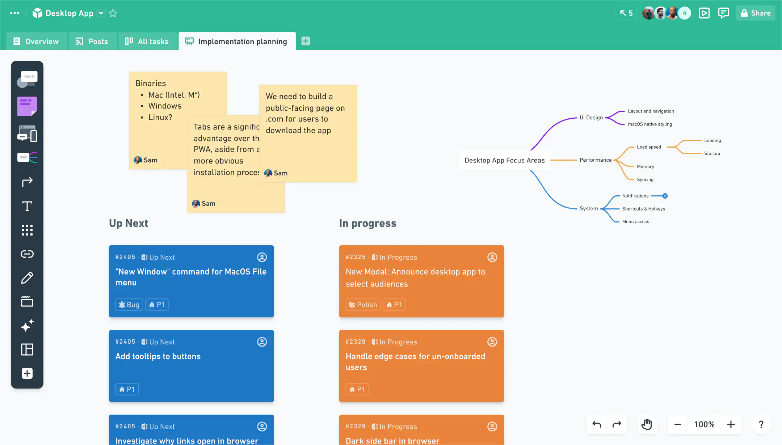This screenshot has width=782, height=445.
Task: Select the mind map tool
Action: click(27, 157)
